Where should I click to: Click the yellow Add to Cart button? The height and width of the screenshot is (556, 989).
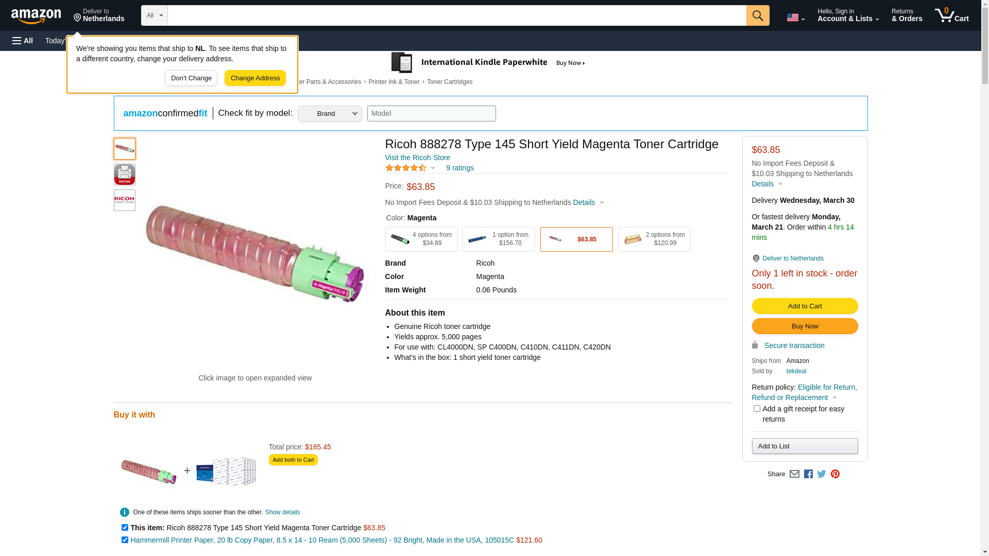(805, 306)
